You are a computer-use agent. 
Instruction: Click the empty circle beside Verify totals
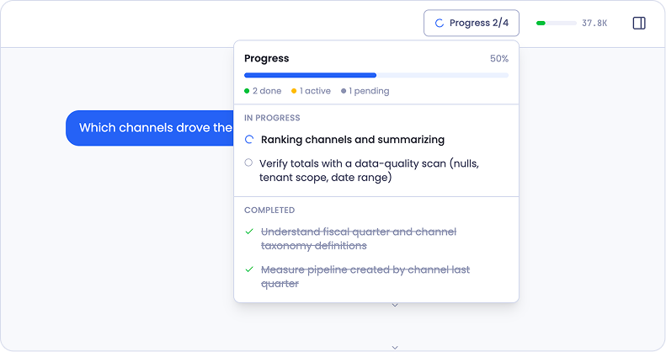point(248,163)
